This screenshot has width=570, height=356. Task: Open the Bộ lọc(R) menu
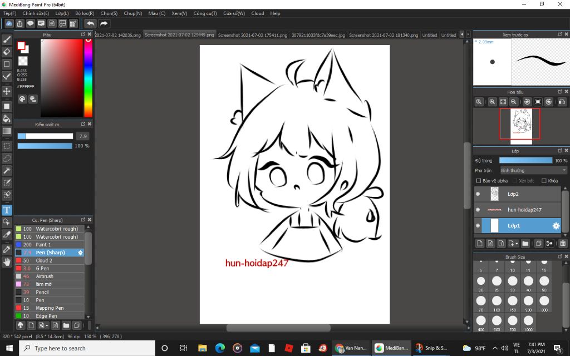point(85,13)
